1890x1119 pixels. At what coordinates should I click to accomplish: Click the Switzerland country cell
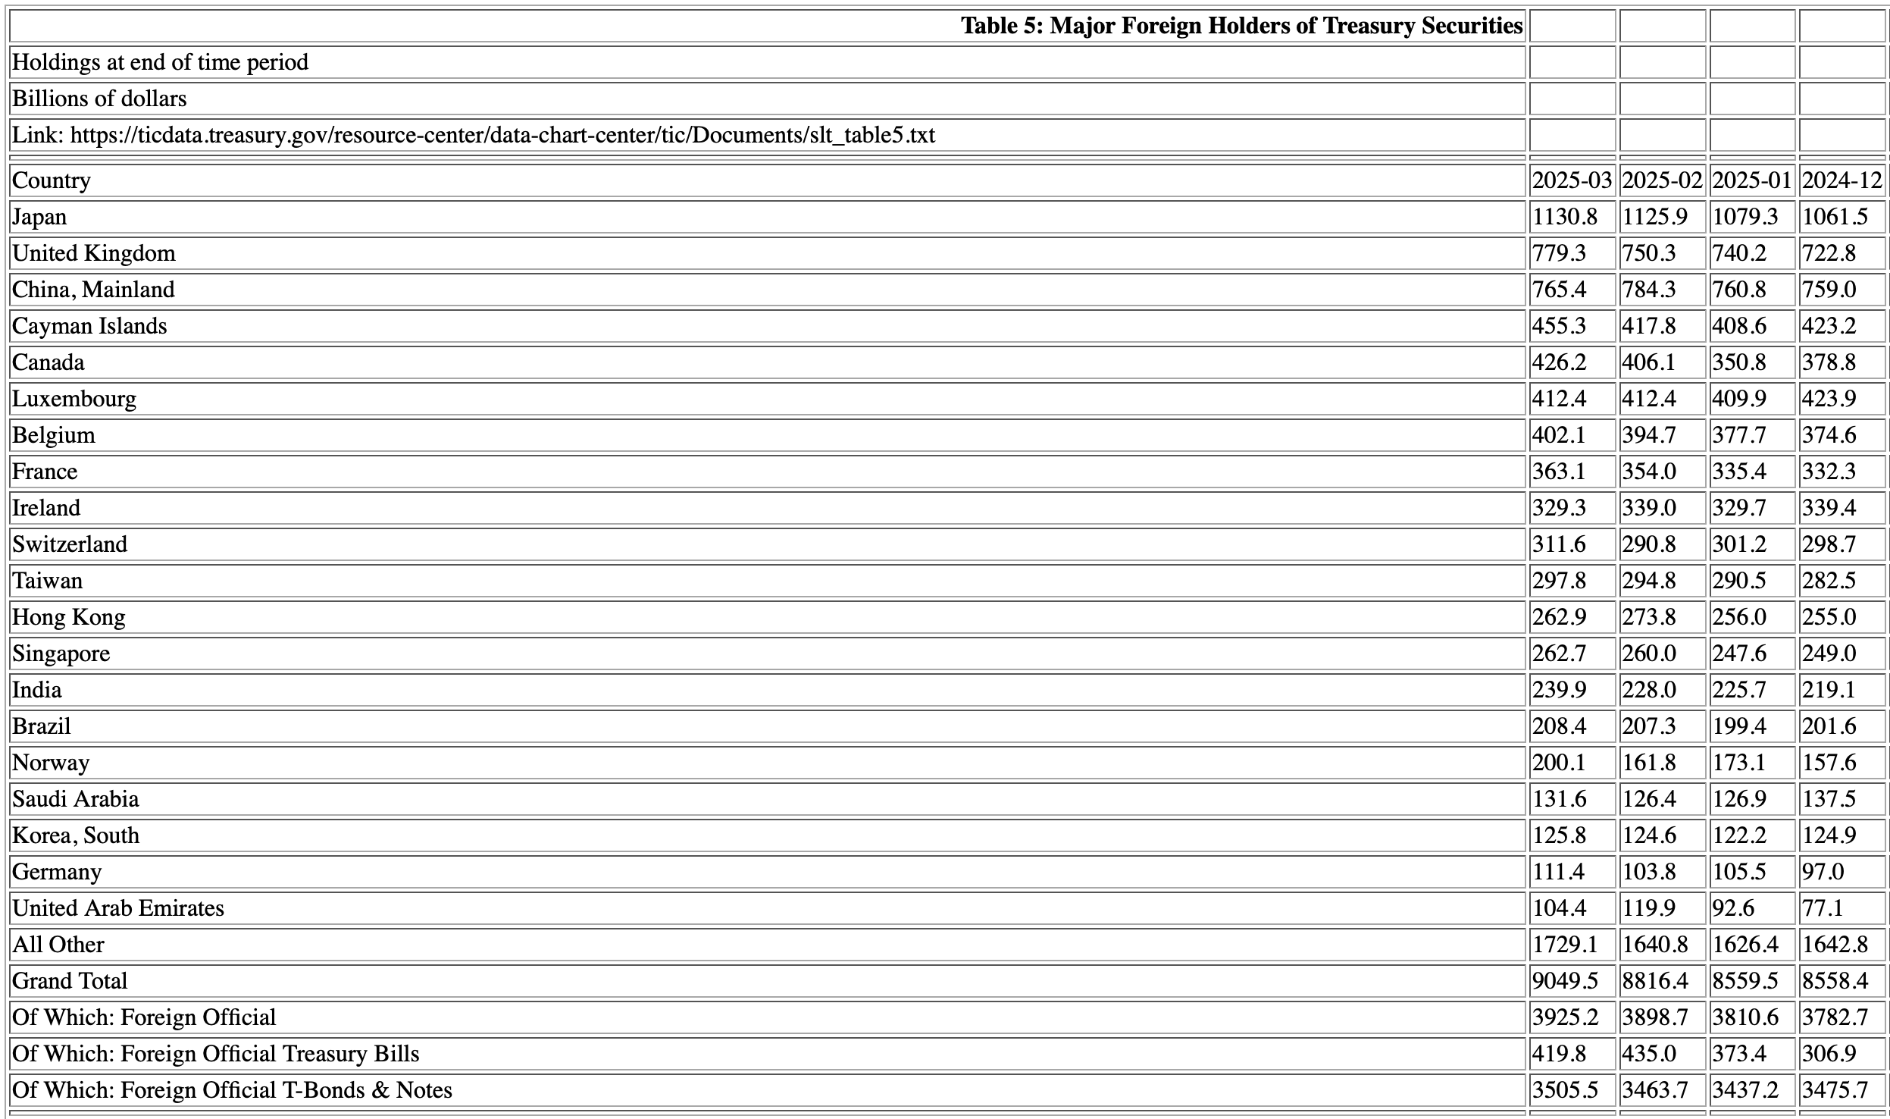70,544
